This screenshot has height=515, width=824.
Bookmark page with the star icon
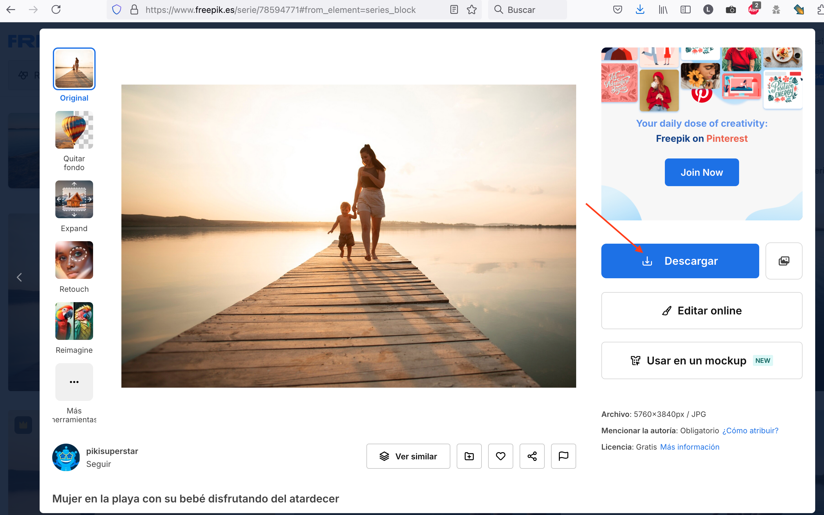(x=471, y=9)
